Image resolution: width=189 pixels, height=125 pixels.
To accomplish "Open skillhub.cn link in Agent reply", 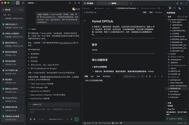I will tap(66, 43).
